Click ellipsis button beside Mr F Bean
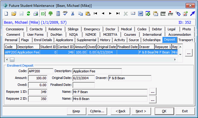Screen dimensions: 198x118 pyautogui.click(x=153, y=92)
